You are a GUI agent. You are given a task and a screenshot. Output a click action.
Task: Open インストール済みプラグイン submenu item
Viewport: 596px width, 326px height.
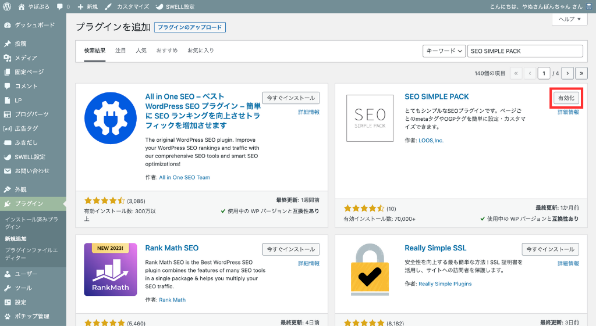[x=32, y=223]
